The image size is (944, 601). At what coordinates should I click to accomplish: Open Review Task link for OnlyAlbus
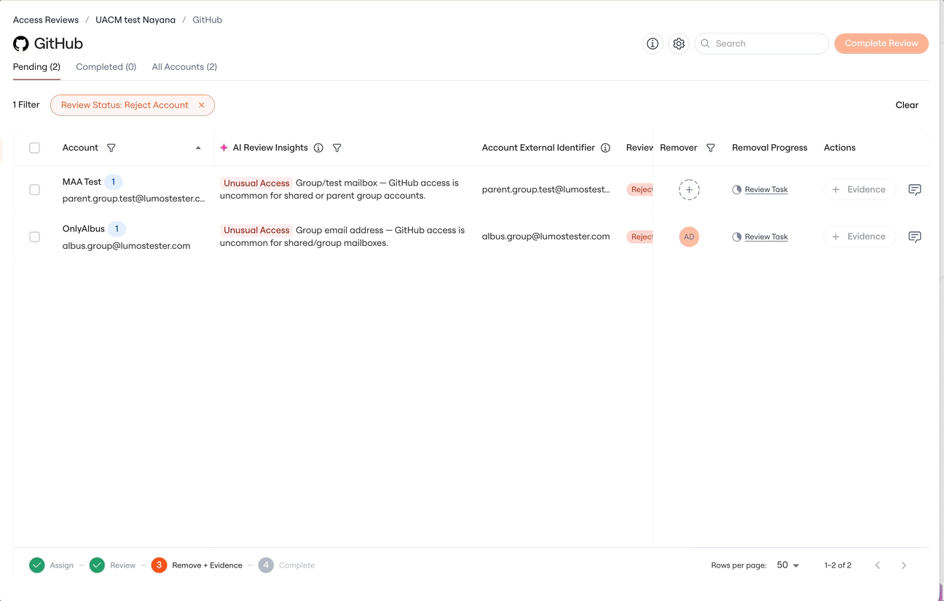[766, 236]
